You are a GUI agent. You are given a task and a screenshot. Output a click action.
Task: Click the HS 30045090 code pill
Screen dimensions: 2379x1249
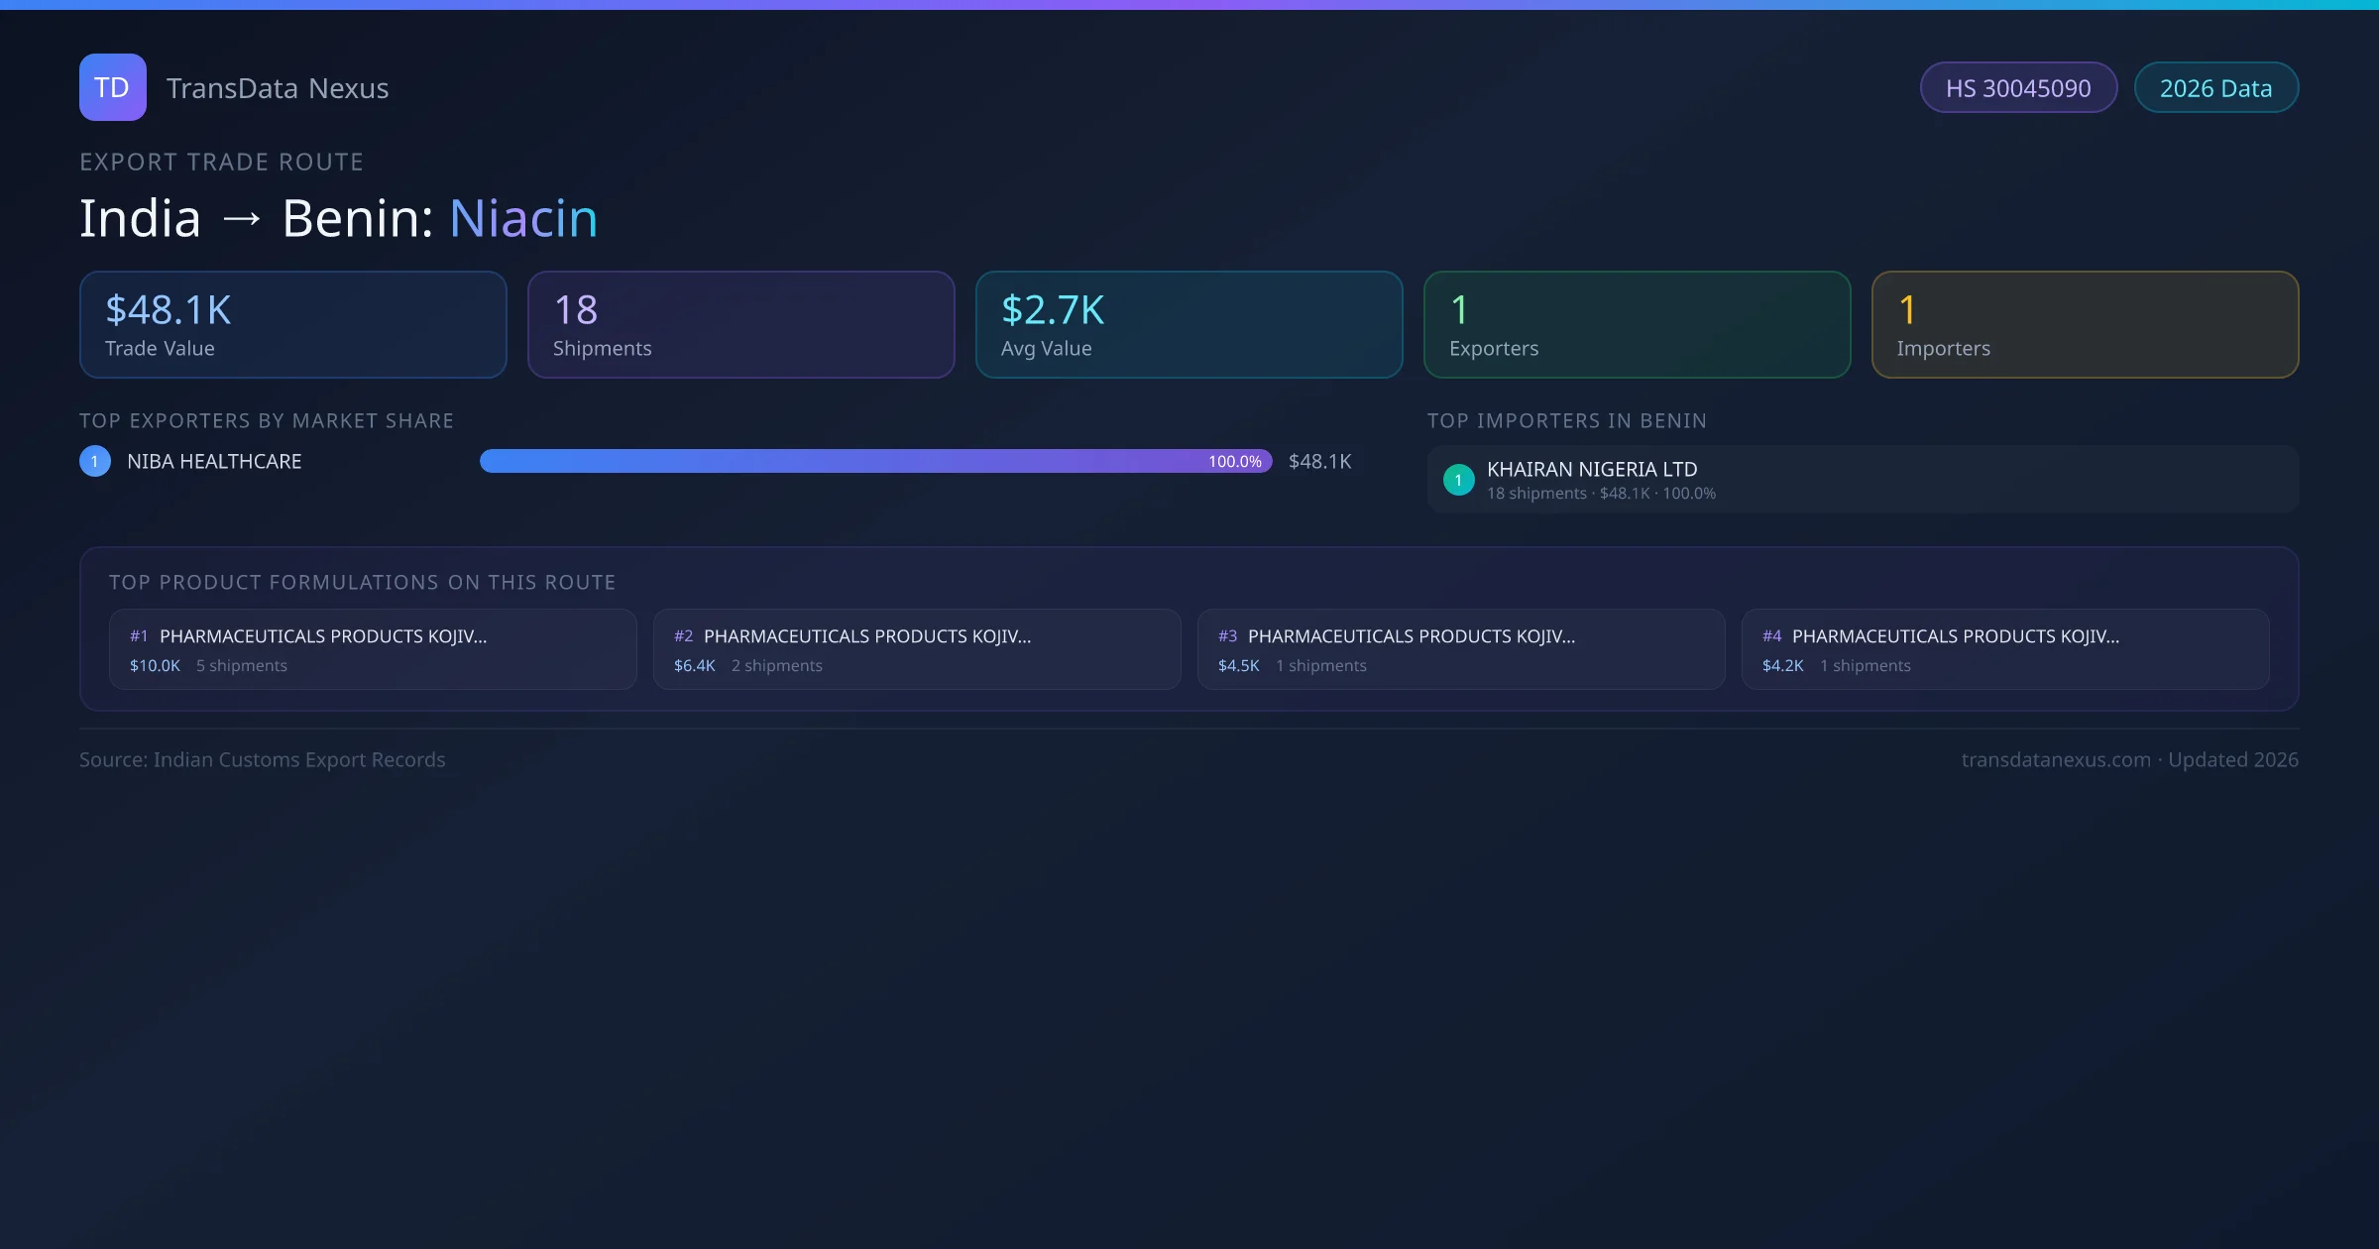pos(2018,88)
